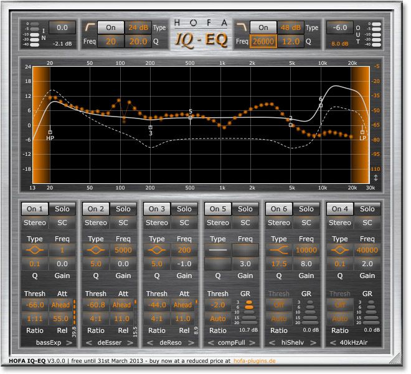This screenshot has height=374, width=411.
Task: Click band 6 Q value 17.5
Action: pyautogui.click(x=279, y=264)
